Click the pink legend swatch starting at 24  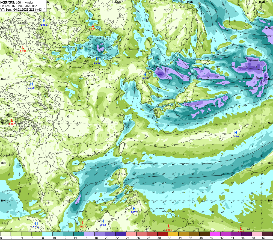tap(131, 234)
